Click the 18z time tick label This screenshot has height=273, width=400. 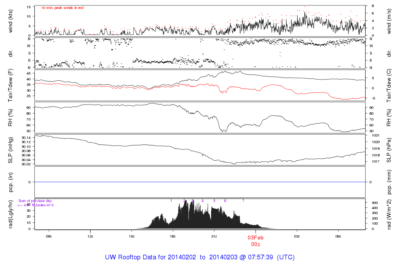point(173,236)
